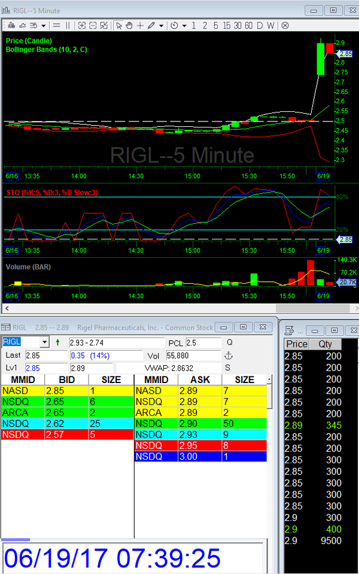
Task: Select the arrow pointer tool in chart toolbar
Action: 119,25
